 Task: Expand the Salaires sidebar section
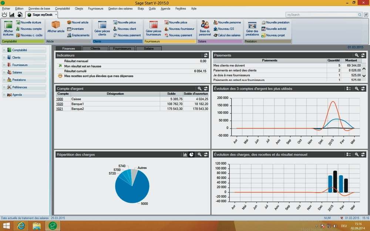coord(4,72)
